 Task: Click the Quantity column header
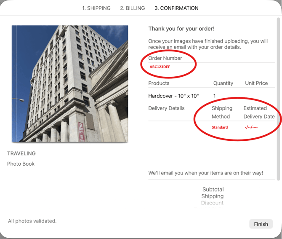pyautogui.click(x=223, y=83)
